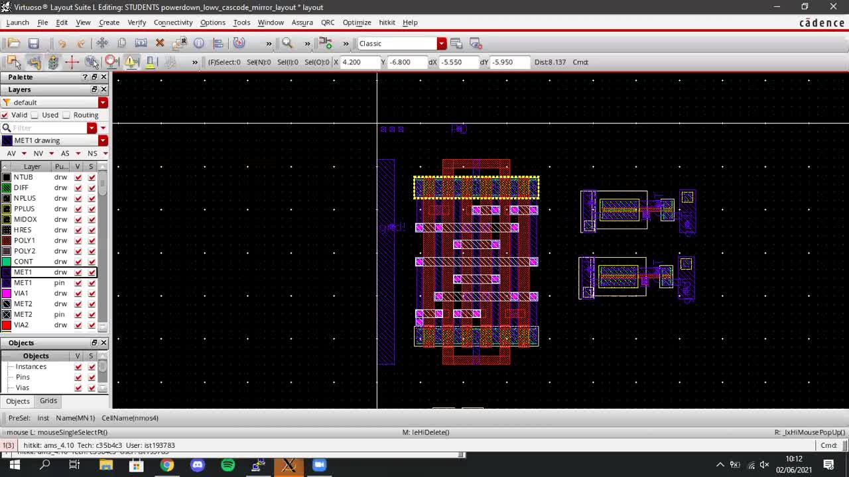Open the MET1 drawing layer dropdown
Image resolution: width=849 pixels, height=477 pixels.
click(x=103, y=140)
